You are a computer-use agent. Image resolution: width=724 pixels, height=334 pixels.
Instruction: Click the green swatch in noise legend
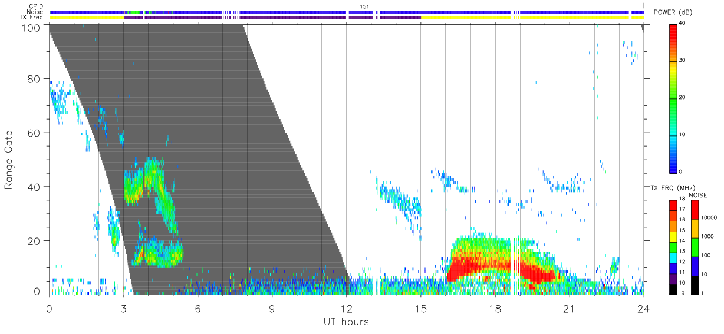tap(694, 247)
